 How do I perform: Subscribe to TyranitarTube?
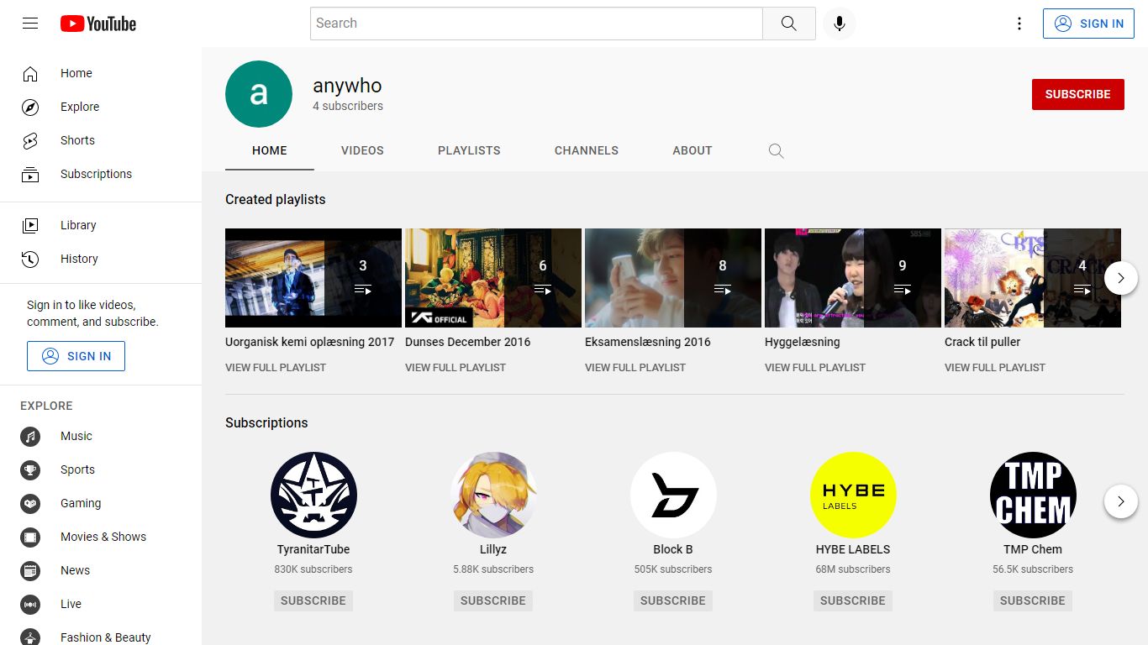(313, 600)
